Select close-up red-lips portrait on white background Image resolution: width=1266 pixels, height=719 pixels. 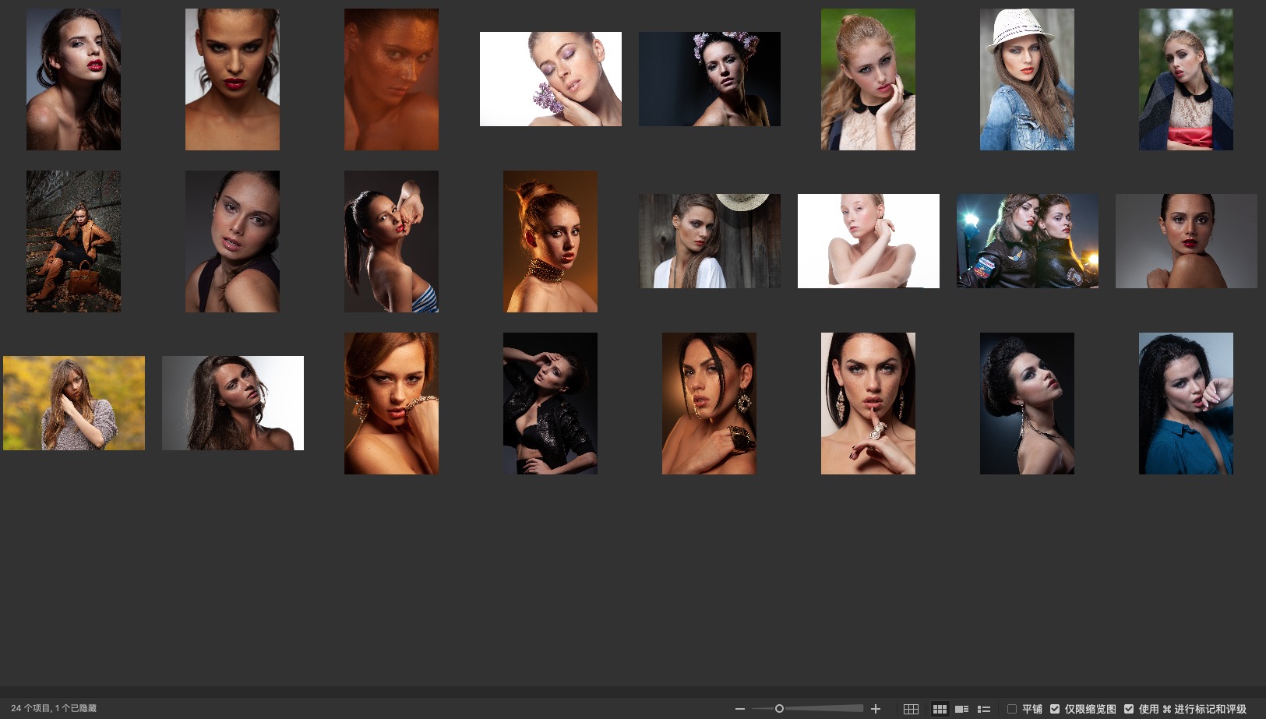(x=232, y=79)
